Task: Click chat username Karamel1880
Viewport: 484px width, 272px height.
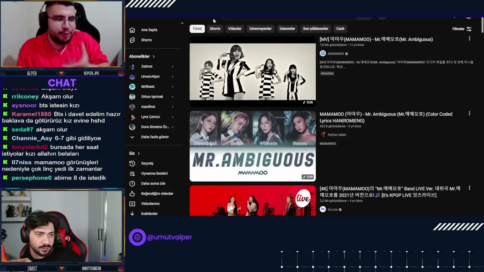Action: click(x=31, y=114)
